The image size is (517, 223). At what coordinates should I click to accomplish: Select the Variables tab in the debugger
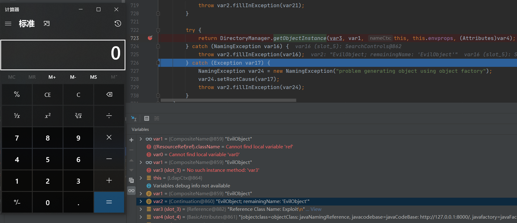140,129
